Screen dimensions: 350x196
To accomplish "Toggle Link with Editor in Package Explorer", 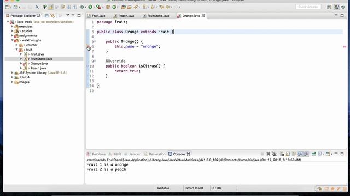I will pyautogui.click(x=52, y=16).
